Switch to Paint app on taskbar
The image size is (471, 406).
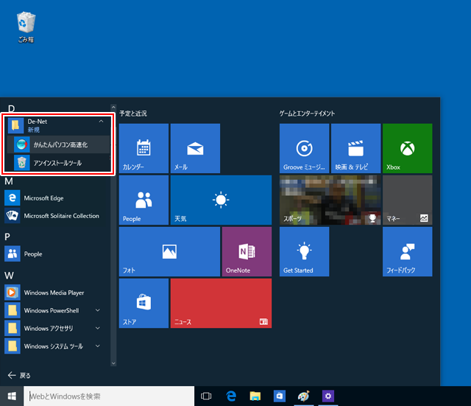coord(304,396)
